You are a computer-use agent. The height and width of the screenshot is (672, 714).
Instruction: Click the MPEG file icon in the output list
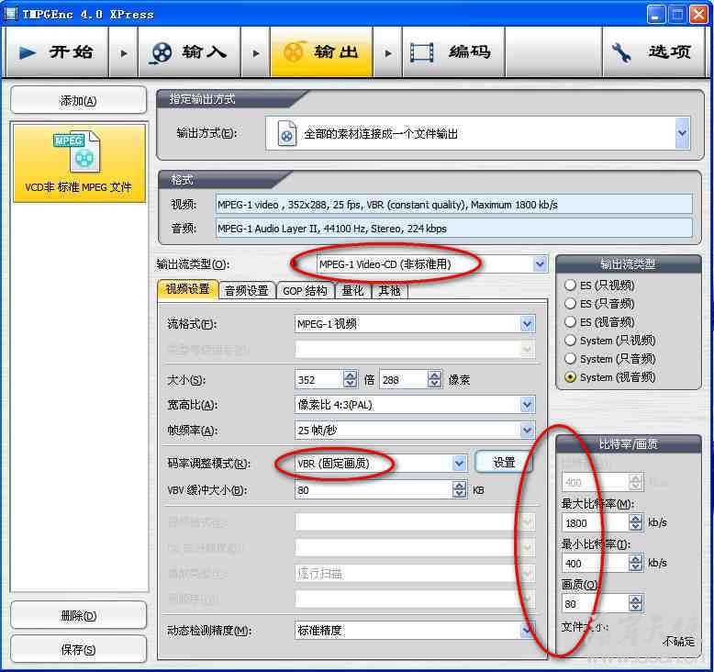pos(78,151)
